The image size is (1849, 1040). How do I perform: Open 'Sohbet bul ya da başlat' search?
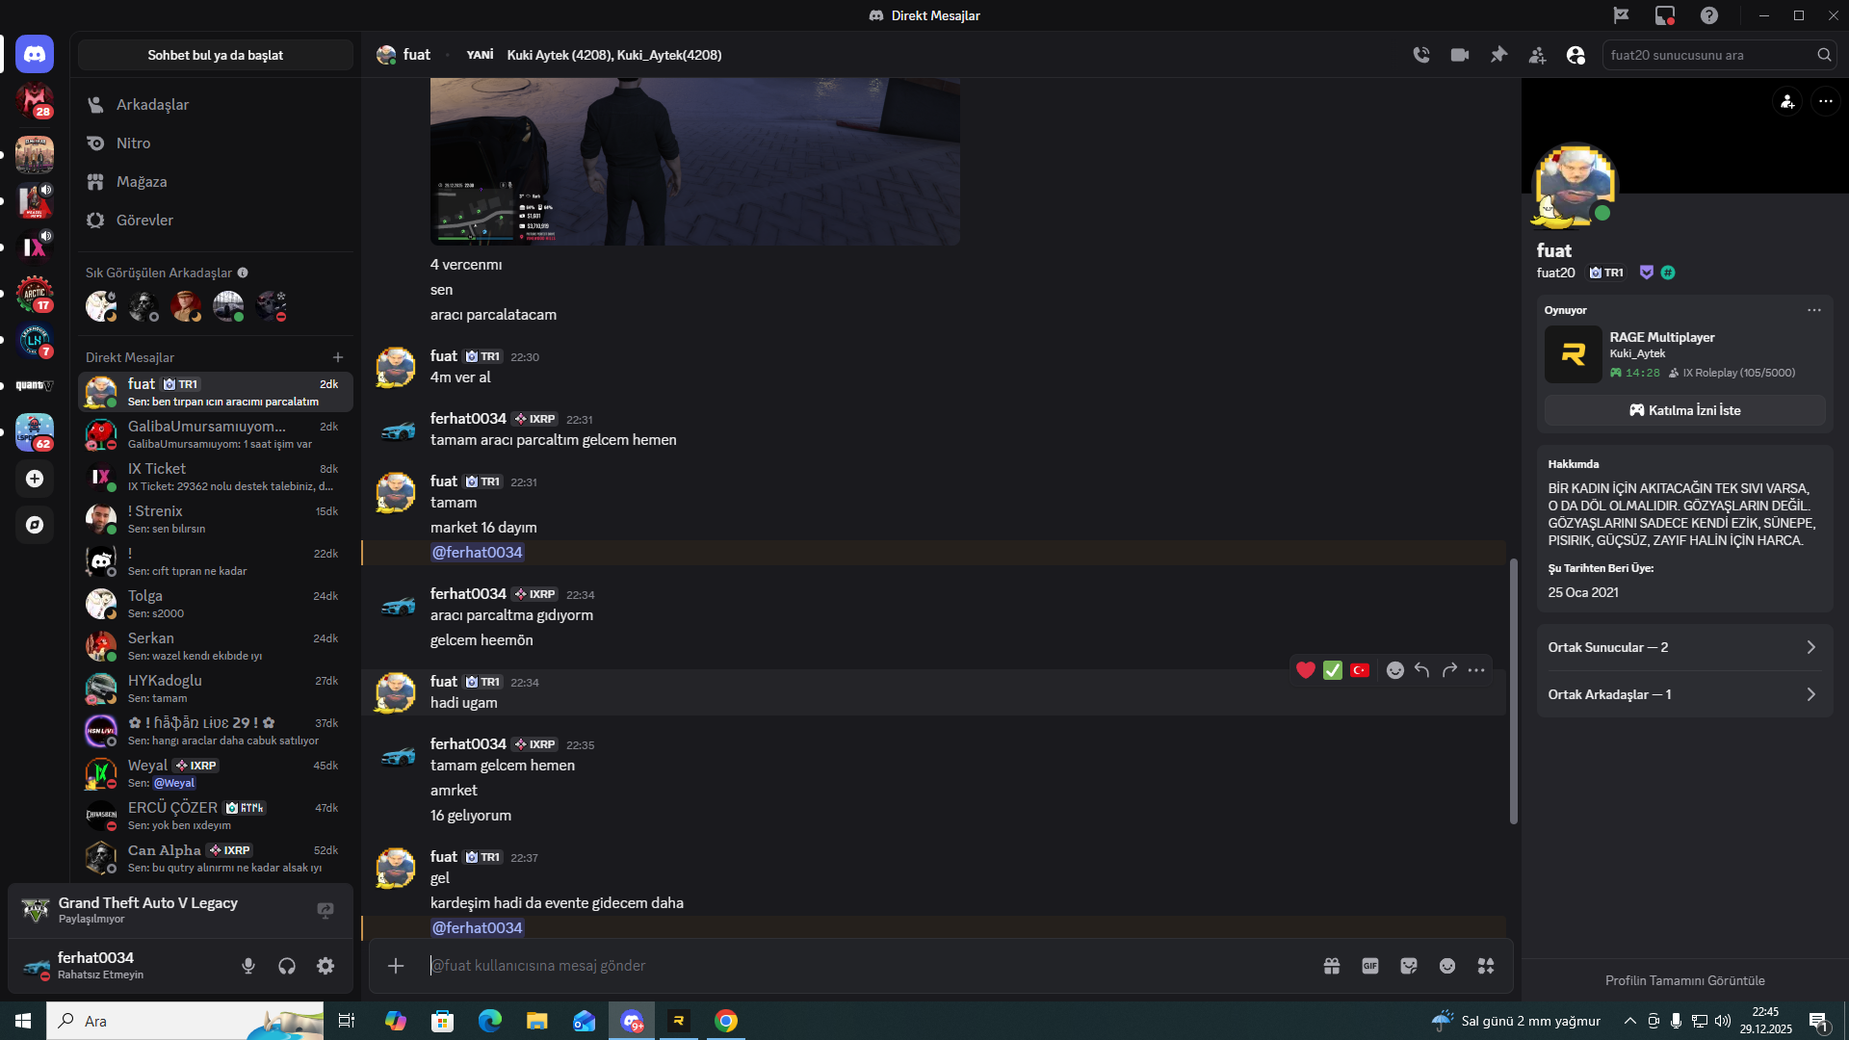tap(216, 55)
